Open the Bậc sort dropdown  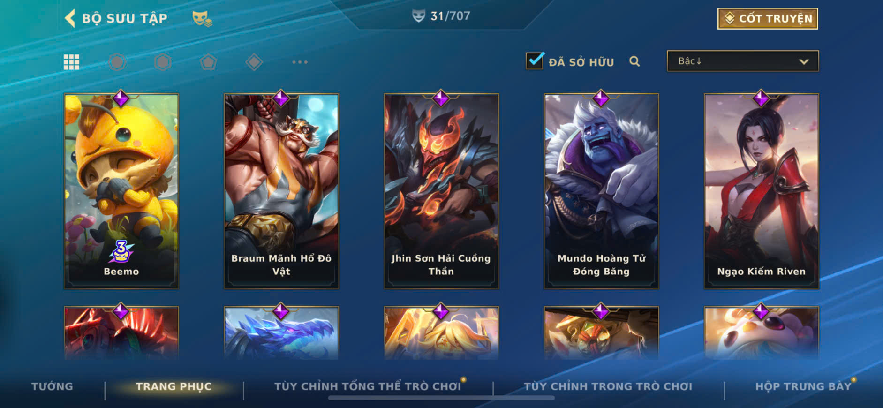(x=743, y=61)
